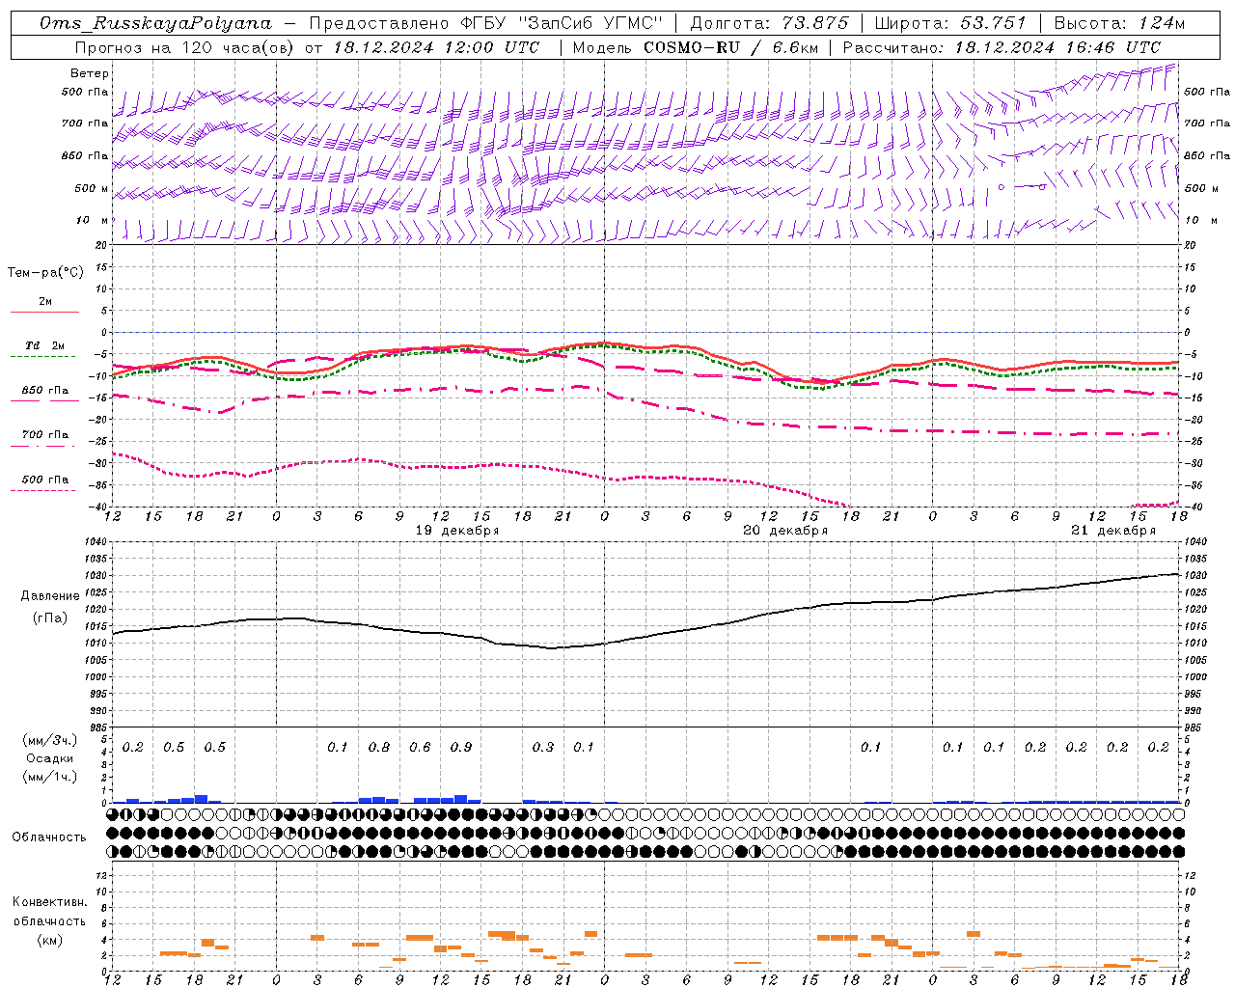Click the 0.6 precipitation value
The width and height of the screenshot is (1235, 988).
point(420,748)
